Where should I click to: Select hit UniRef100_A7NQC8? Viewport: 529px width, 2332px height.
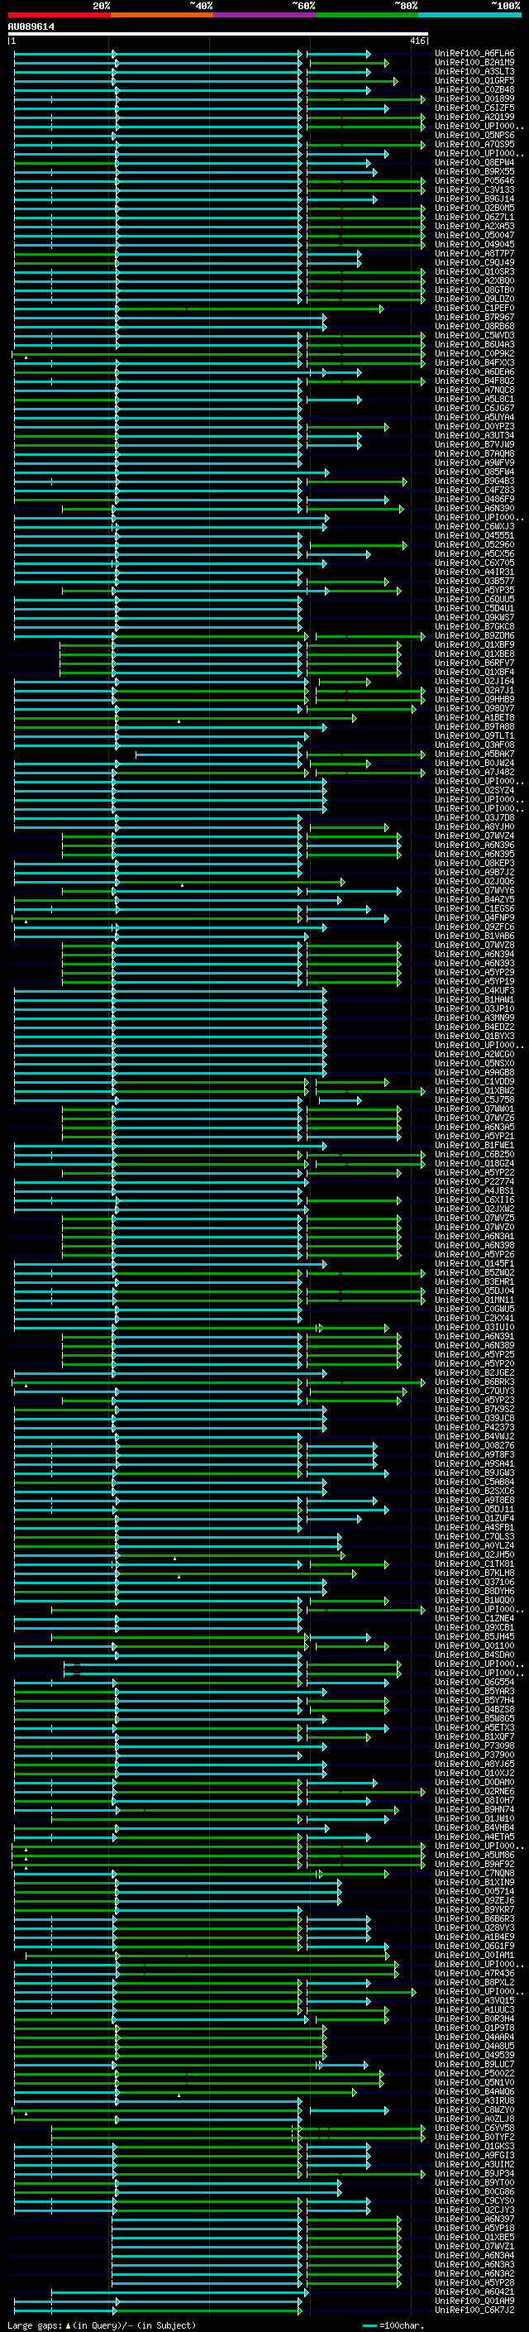click(474, 390)
